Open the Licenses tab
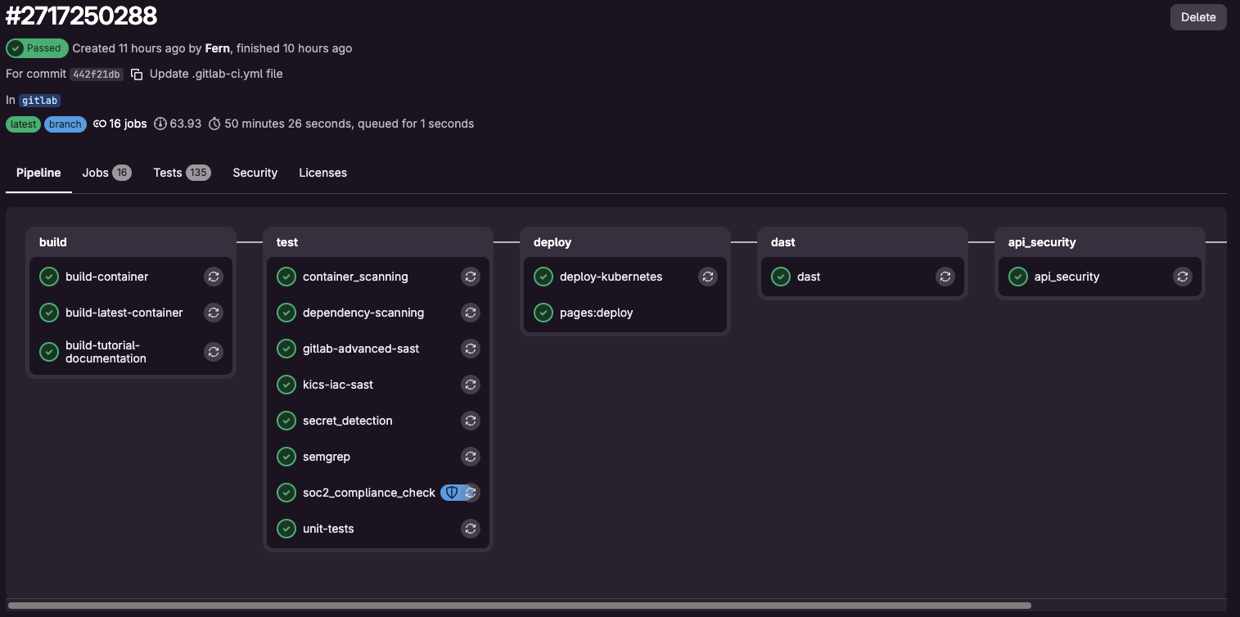Screen dimensions: 1240x617 (x=322, y=173)
